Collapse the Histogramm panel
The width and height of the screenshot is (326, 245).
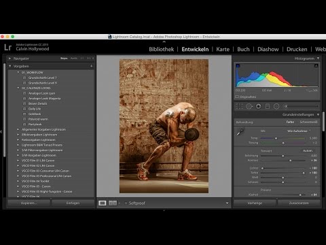pyautogui.click(x=318, y=59)
